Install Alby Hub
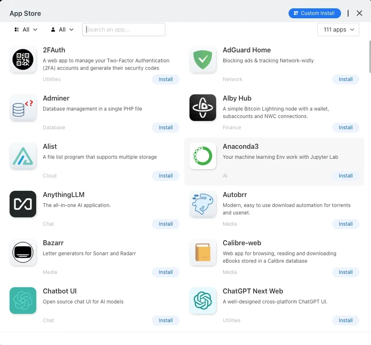 (x=346, y=128)
